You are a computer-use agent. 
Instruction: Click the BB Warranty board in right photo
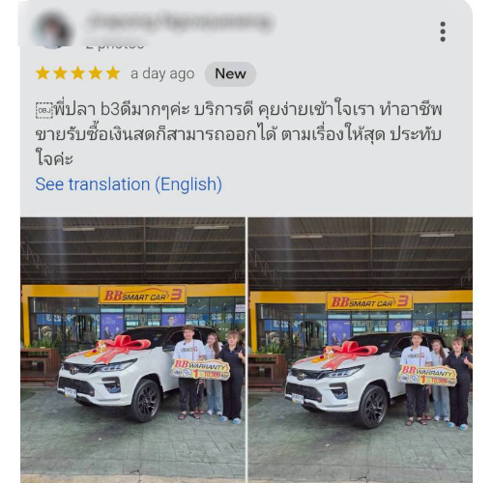427,375
